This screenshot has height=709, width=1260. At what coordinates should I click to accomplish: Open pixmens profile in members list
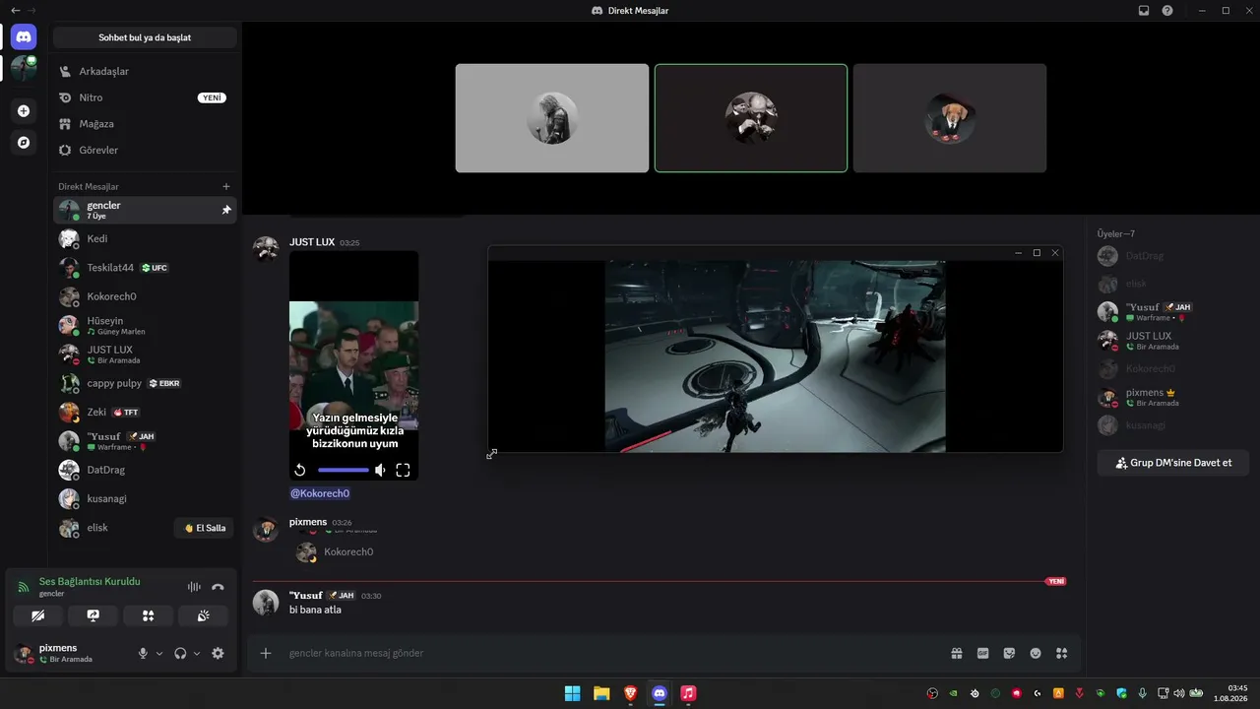coord(1173,398)
